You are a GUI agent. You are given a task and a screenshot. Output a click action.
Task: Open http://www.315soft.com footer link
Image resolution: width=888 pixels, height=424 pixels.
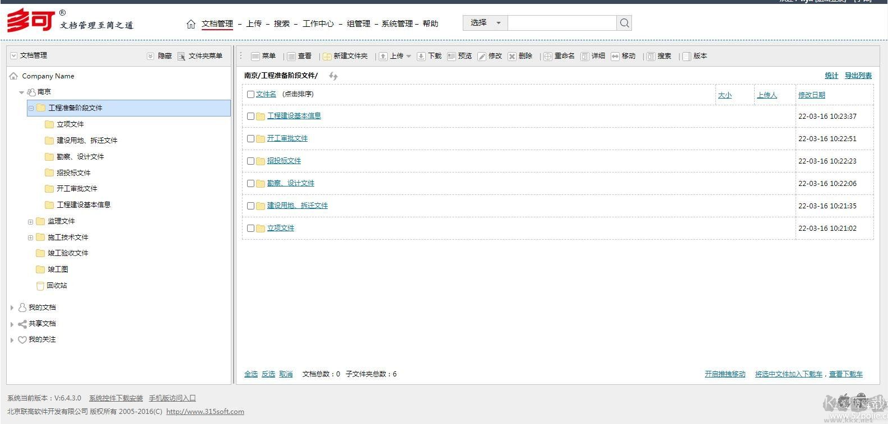tap(205, 412)
